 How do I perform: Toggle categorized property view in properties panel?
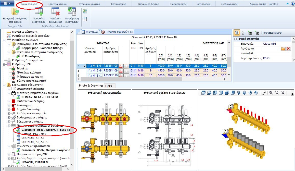(237, 32)
